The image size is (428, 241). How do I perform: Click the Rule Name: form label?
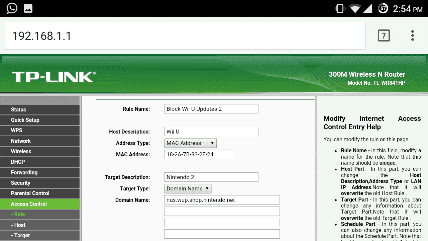pyautogui.click(x=136, y=109)
